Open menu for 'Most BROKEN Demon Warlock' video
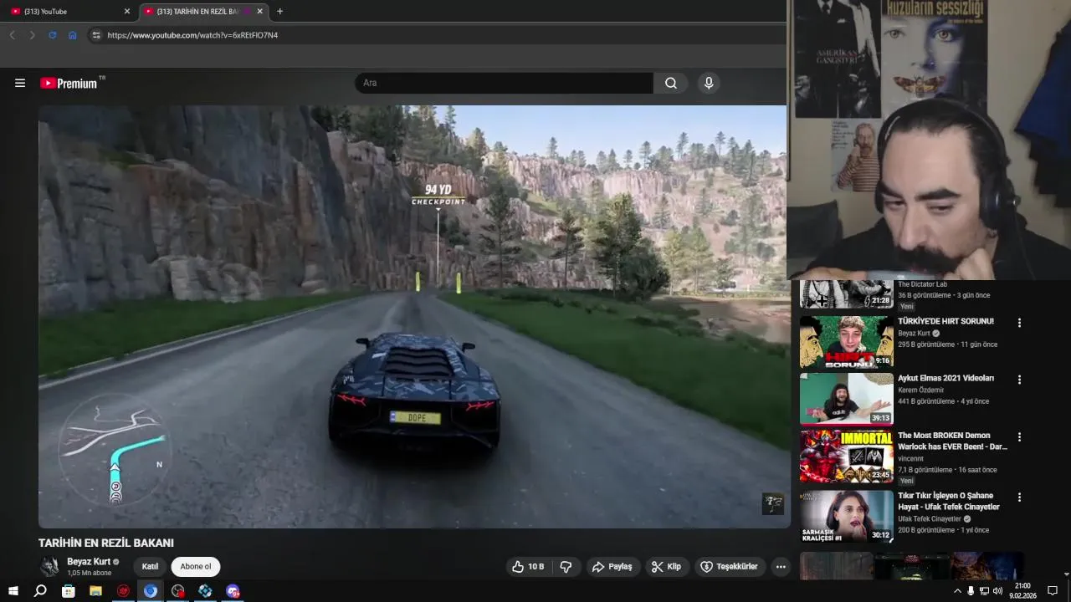 (x=1019, y=436)
